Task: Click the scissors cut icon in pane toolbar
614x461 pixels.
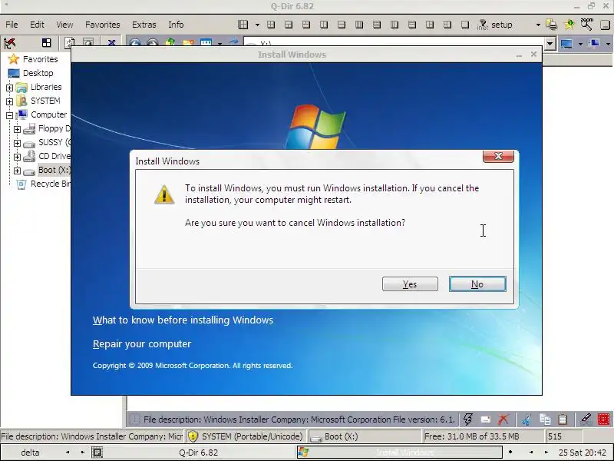Action: click(527, 420)
